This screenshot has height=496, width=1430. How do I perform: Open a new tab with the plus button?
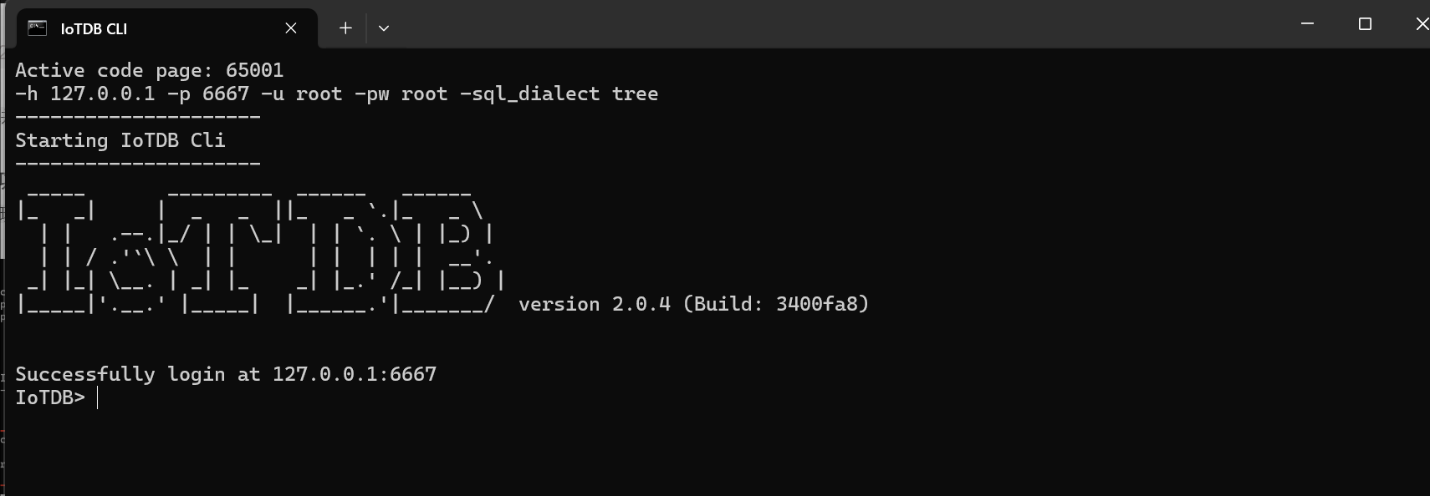(345, 28)
